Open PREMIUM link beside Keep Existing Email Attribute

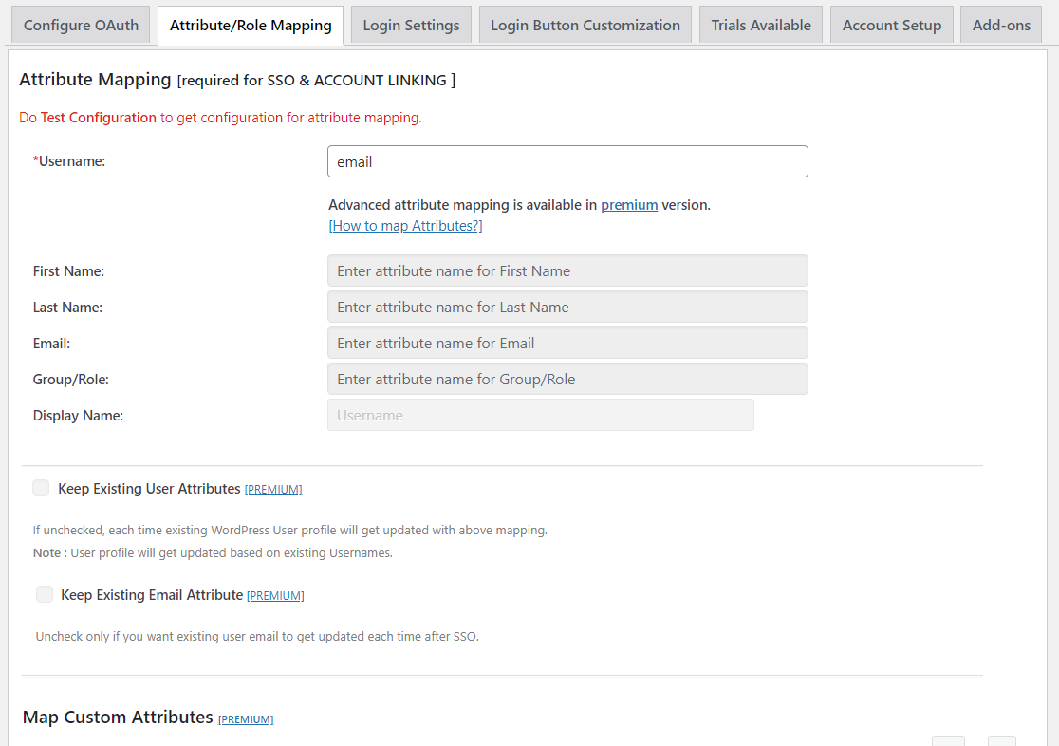(275, 595)
